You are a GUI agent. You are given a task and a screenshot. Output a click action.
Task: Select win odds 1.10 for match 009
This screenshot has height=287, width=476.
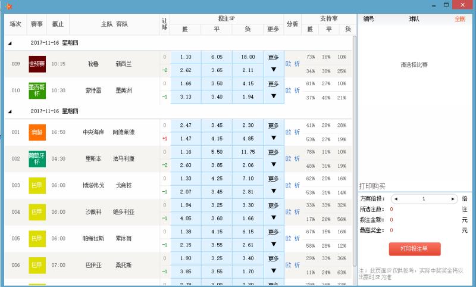[x=186, y=57]
